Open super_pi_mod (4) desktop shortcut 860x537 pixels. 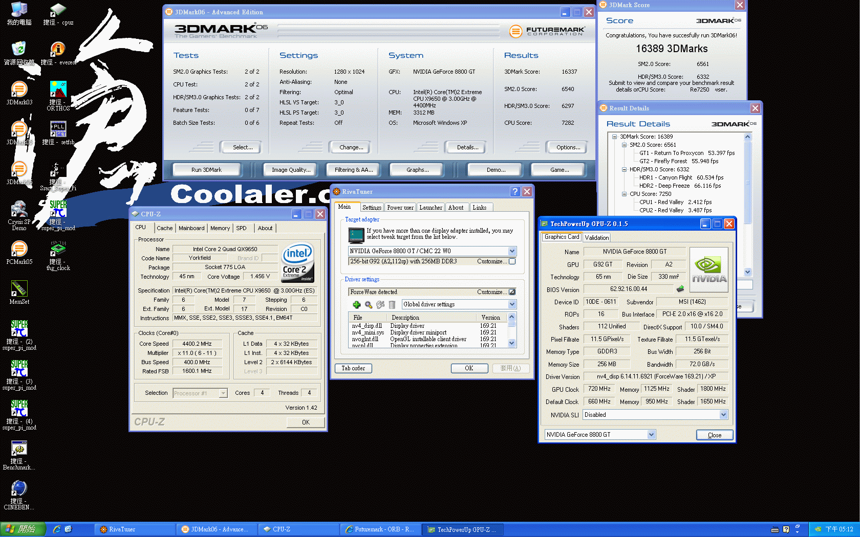(19, 415)
